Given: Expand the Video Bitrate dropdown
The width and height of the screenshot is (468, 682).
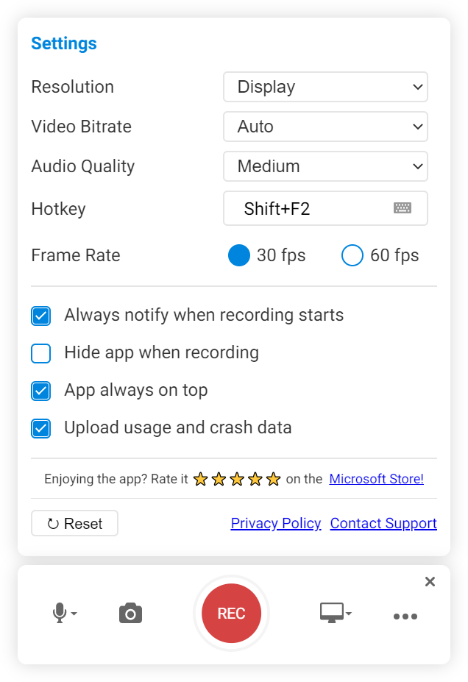Looking at the screenshot, I should click(x=325, y=127).
